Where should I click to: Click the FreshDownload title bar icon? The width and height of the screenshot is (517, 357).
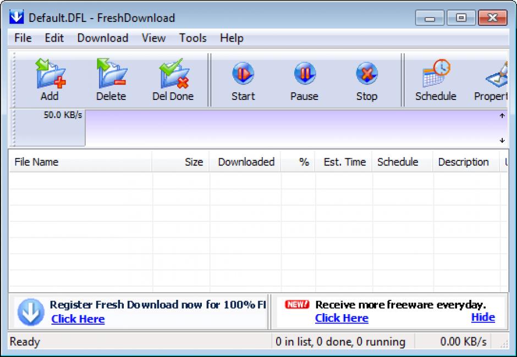16,17
